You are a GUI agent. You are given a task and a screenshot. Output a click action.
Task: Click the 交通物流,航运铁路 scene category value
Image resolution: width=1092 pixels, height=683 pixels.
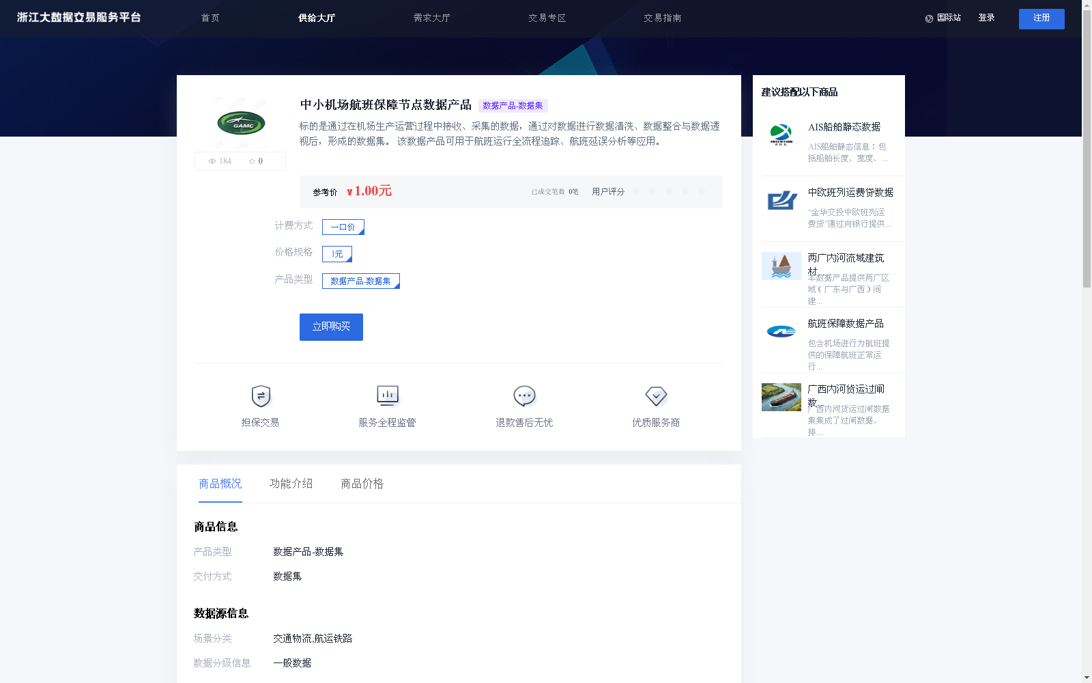[x=313, y=639]
